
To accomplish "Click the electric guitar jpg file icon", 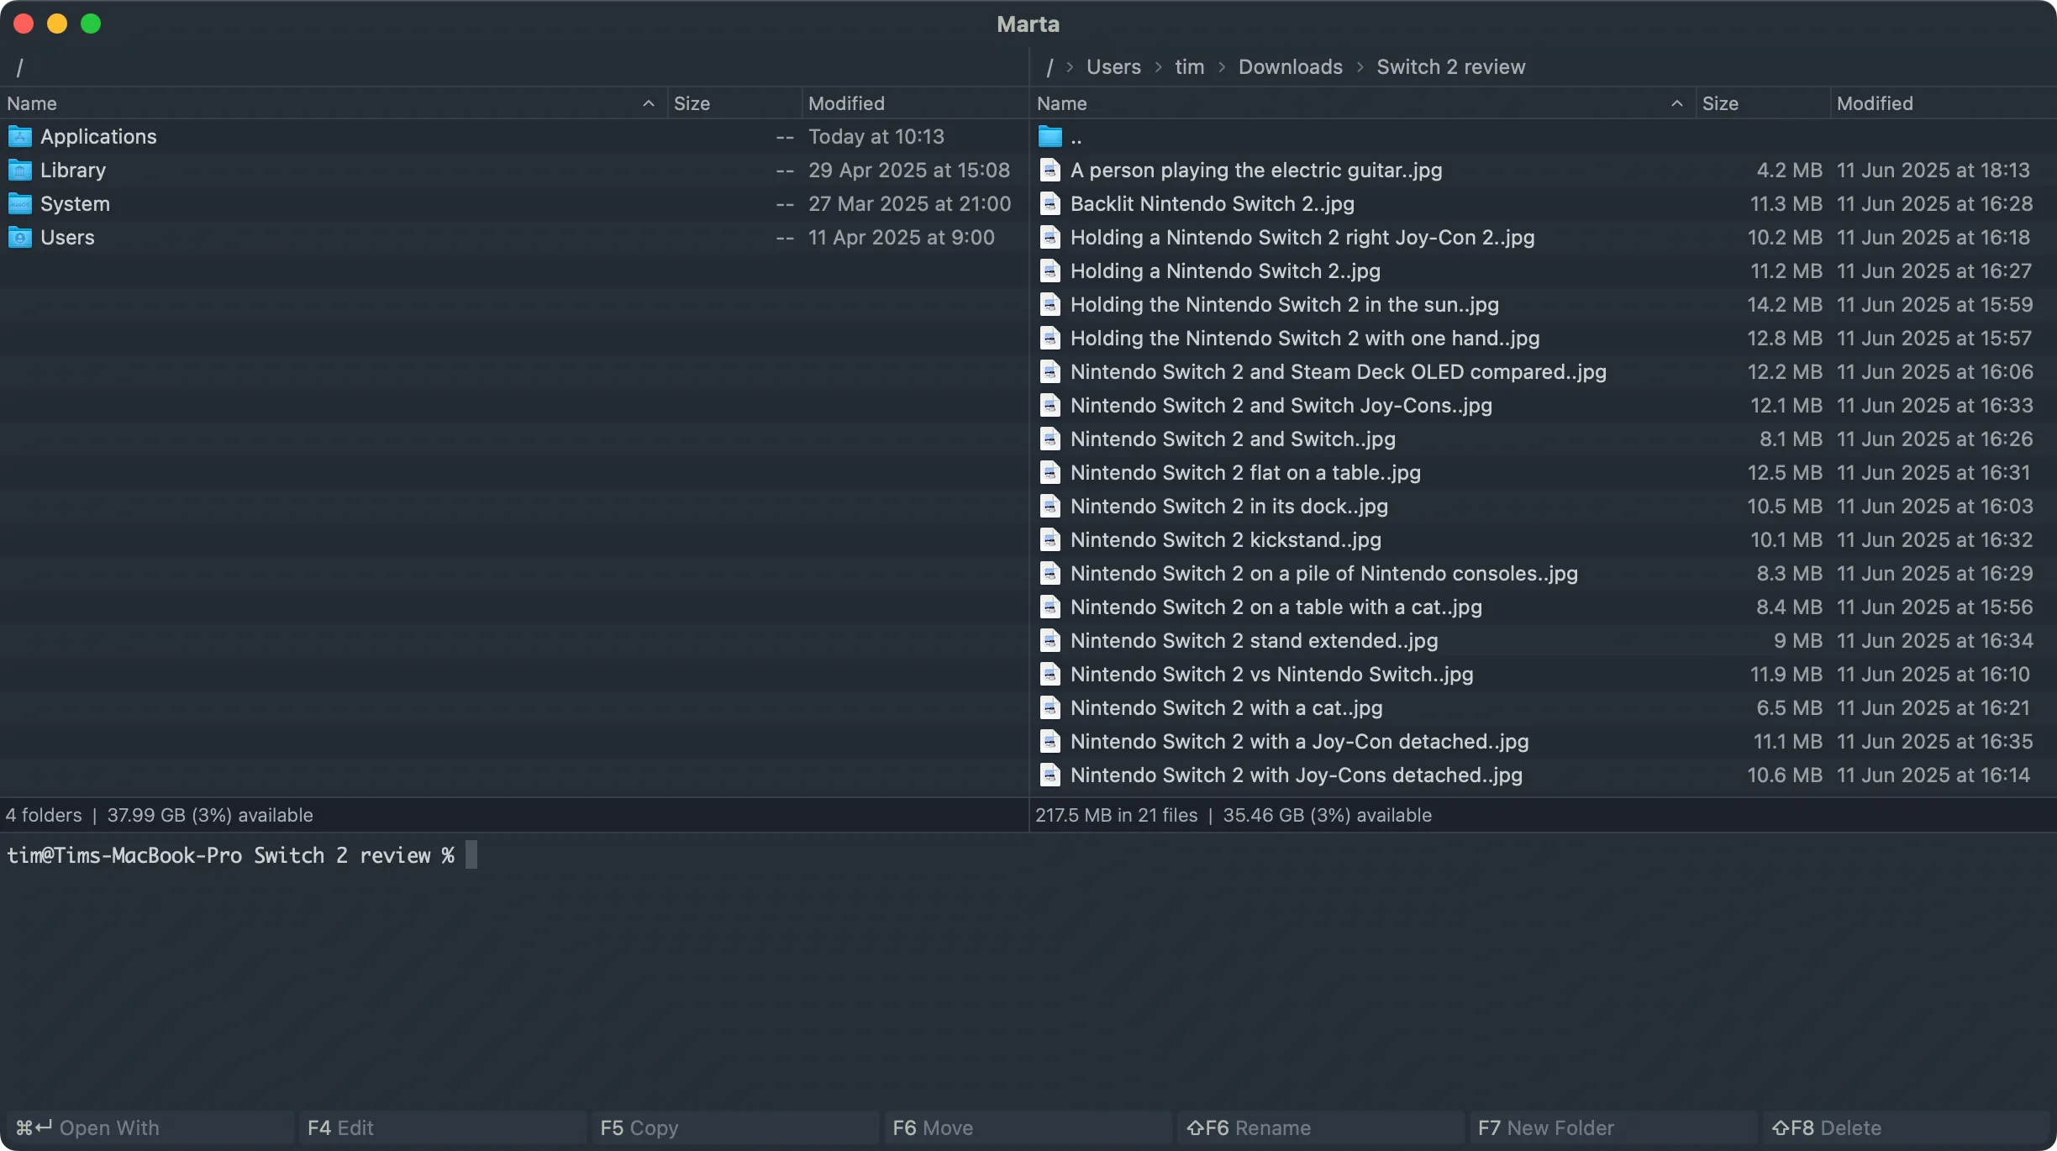I will [1050, 170].
